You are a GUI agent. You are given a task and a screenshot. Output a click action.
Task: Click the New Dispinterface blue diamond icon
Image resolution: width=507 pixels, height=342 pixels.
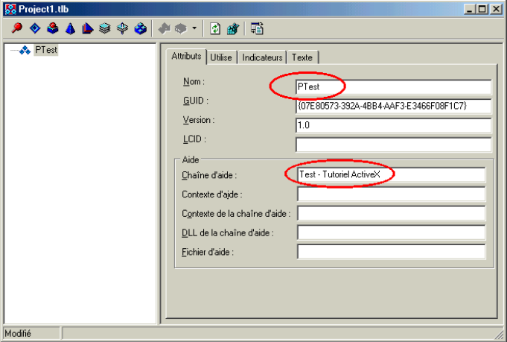(x=35, y=29)
